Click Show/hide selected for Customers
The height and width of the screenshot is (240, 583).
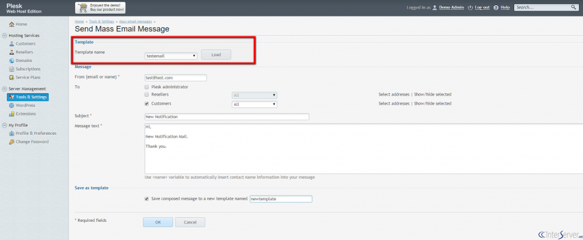[433, 104]
